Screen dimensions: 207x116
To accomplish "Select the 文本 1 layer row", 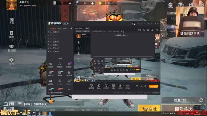I will click(60, 48).
